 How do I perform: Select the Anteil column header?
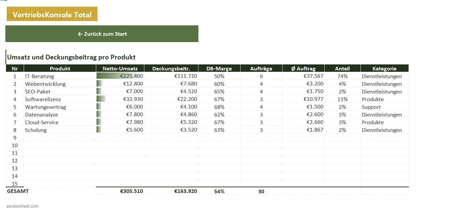pos(342,68)
